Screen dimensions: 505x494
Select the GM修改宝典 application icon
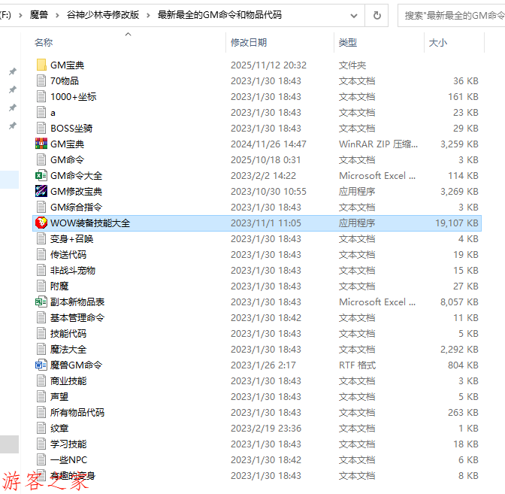point(41,192)
